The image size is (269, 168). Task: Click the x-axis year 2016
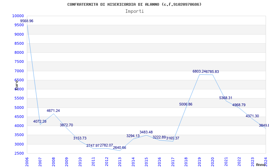(160, 162)
